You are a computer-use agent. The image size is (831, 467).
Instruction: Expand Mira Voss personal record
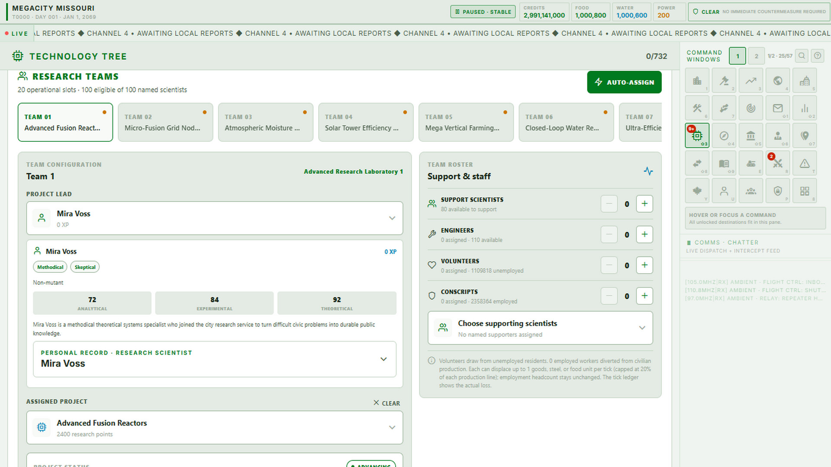point(215,359)
